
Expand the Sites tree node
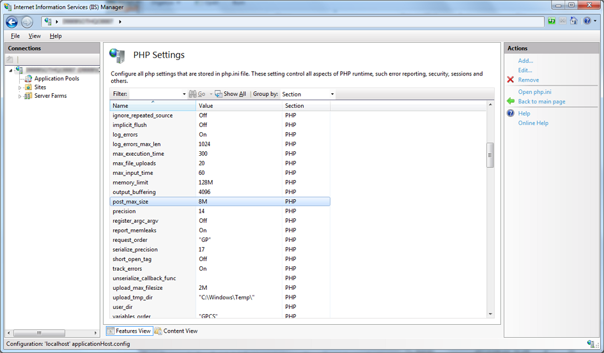[x=20, y=87]
